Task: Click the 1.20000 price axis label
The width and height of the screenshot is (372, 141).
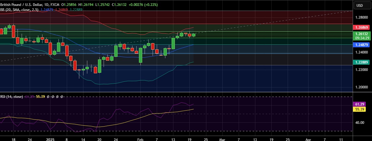Action: click(x=361, y=87)
